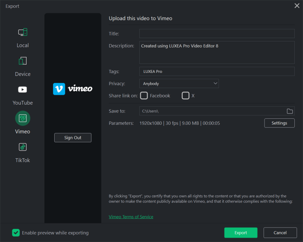Open the Vimeo Terms of Service link
Screen dimensions: 303x242
[x=131, y=217]
